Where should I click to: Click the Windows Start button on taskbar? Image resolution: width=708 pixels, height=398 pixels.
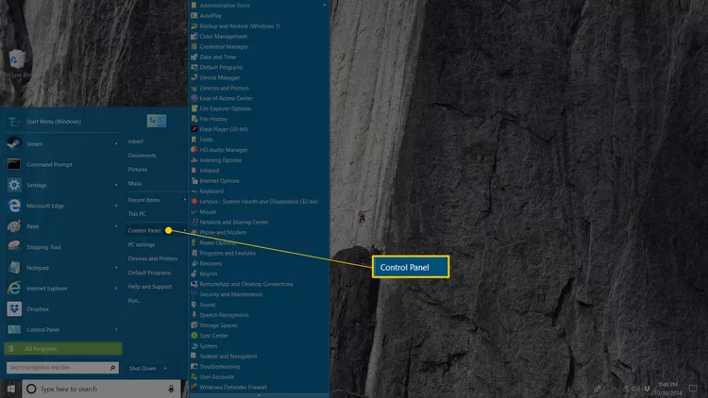tap(9, 388)
